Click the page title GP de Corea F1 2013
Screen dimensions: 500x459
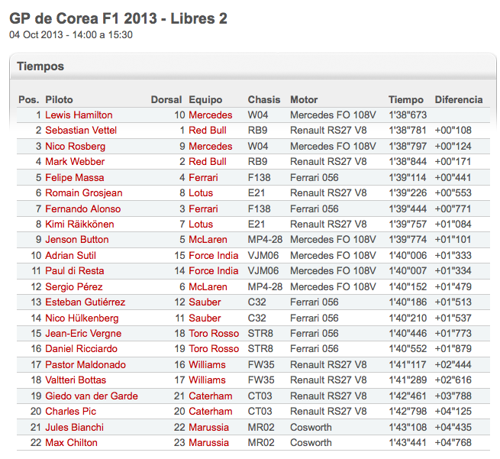pyautogui.click(x=83, y=18)
